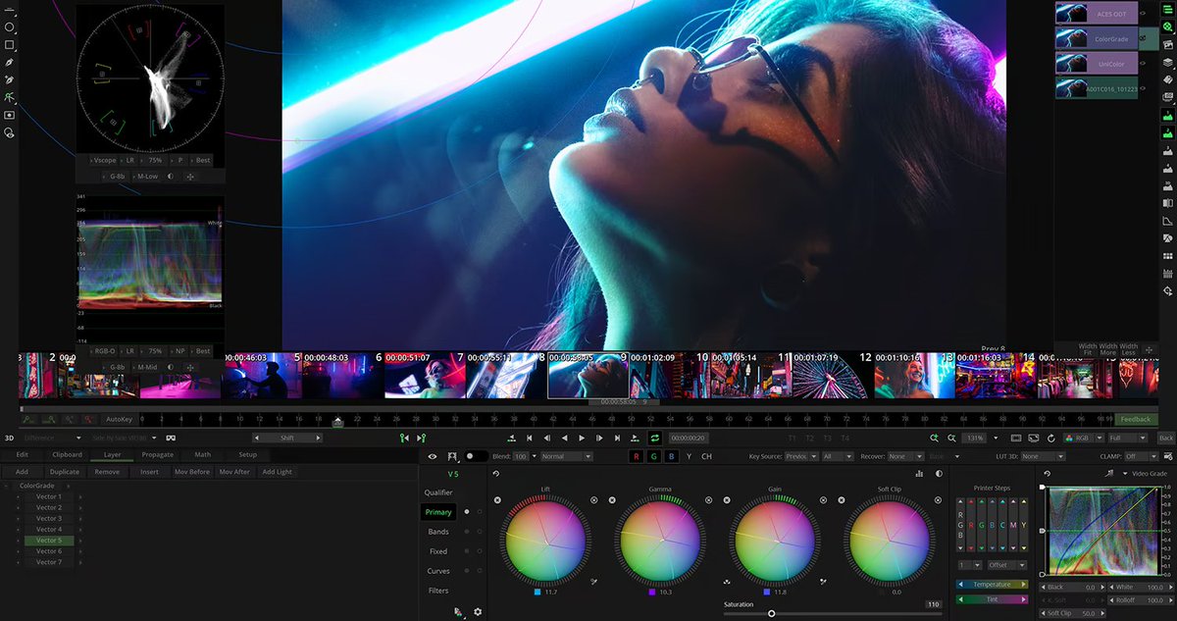
Task: Open the Key Source dropdown
Action: pyautogui.click(x=800, y=456)
